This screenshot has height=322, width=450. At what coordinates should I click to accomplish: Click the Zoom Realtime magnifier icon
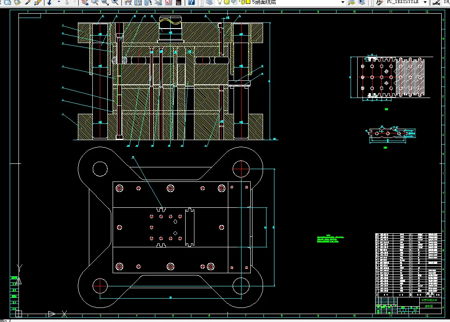tap(95, 2)
